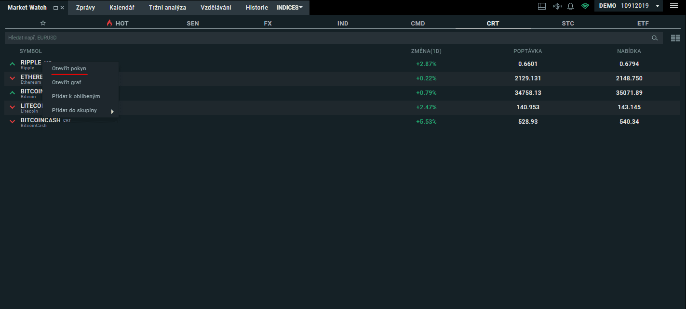Click LITECOIN bid price 140.953
Screen dimensions: 686x309
point(528,107)
